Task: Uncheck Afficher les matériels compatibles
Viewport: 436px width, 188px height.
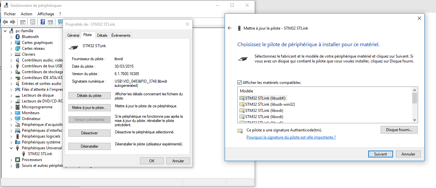Action: click(240, 83)
